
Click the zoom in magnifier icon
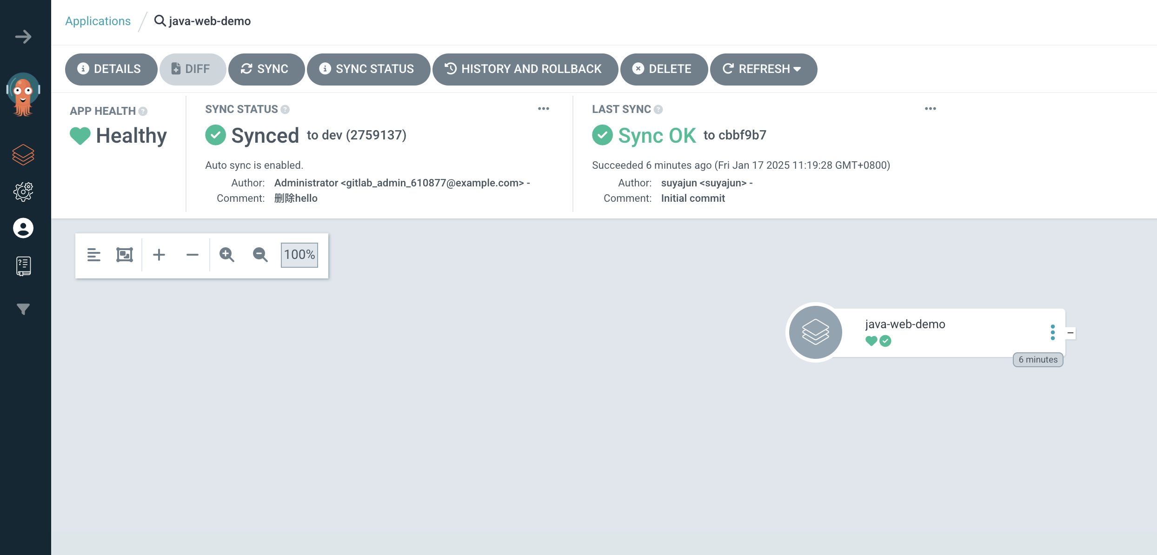tap(226, 255)
